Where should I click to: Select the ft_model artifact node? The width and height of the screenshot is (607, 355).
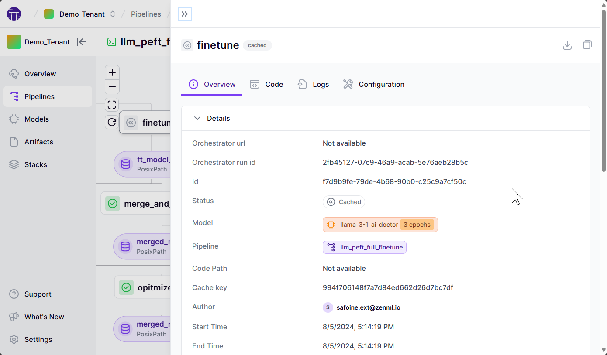[144, 164]
